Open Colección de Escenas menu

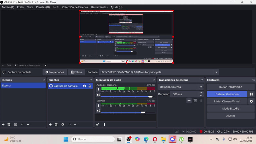75,7
